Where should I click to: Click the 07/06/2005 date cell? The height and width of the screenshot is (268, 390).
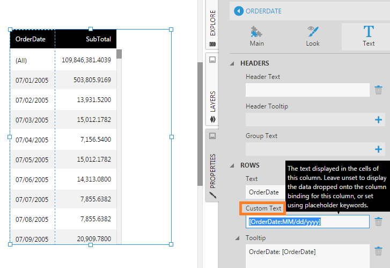pos(32,179)
